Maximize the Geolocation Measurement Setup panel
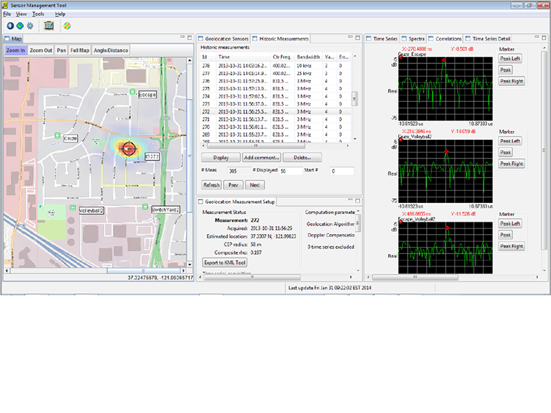Viewport: 551px width, 413px height. (357, 201)
